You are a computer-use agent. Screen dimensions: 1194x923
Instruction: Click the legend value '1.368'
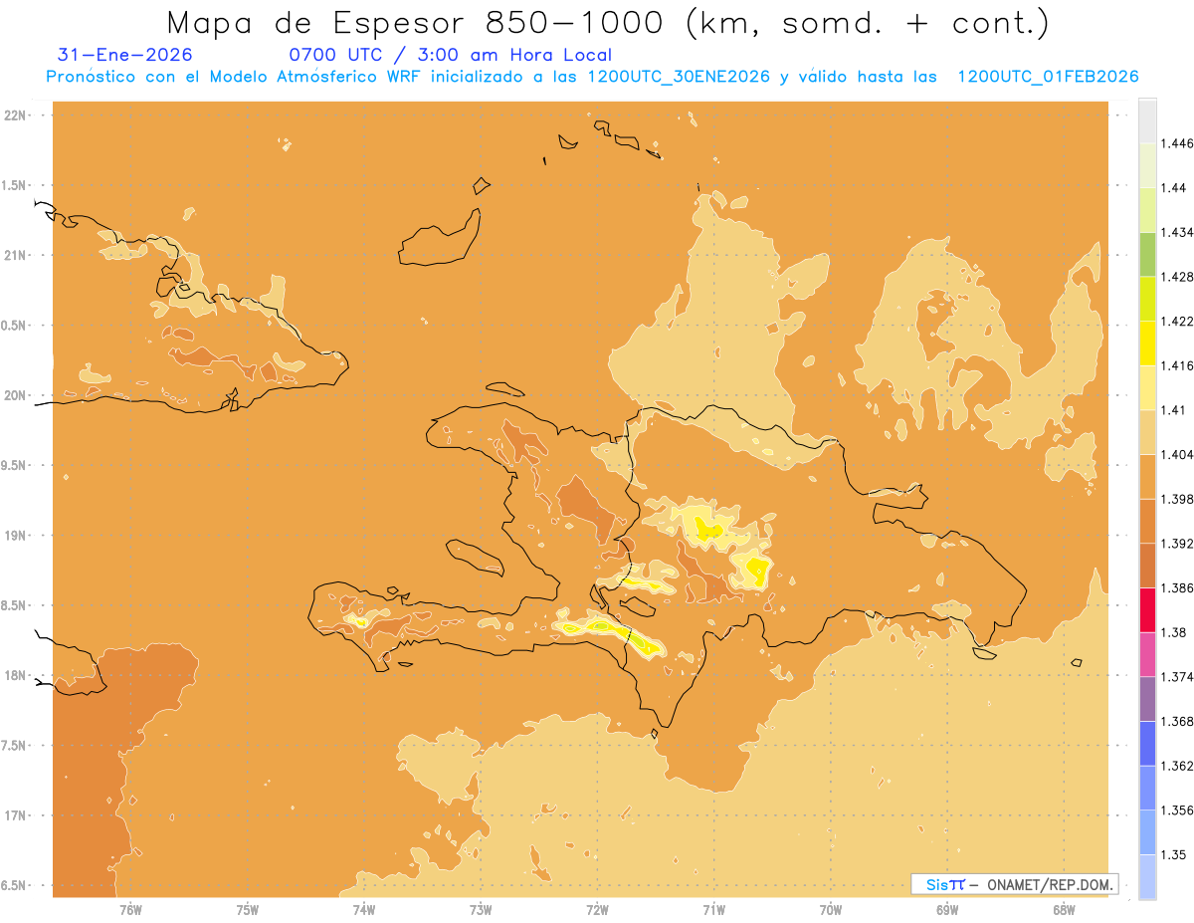[1179, 721]
